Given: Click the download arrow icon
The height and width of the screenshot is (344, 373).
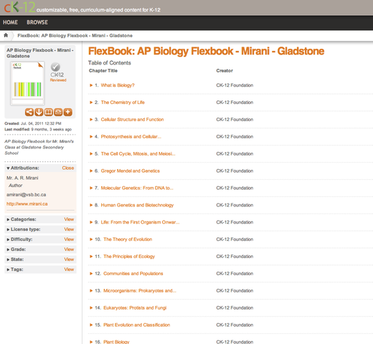Looking at the screenshot, I should tap(39, 112).
